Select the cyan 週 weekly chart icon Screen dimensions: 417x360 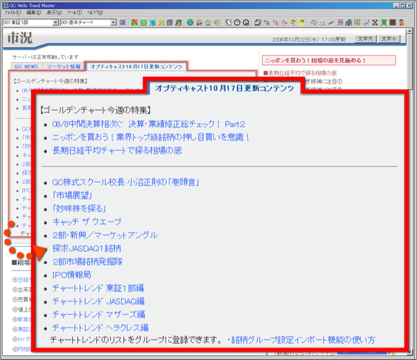[x=152, y=23]
